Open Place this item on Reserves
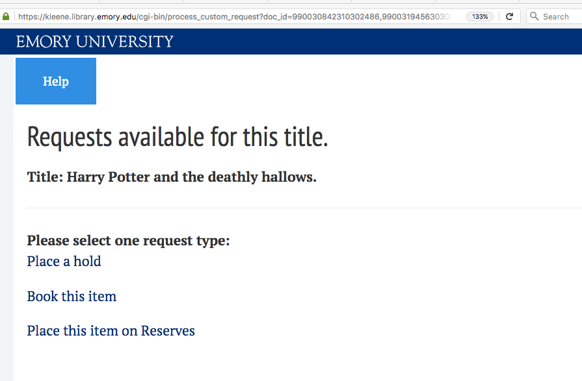The width and height of the screenshot is (582, 381). tap(111, 330)
